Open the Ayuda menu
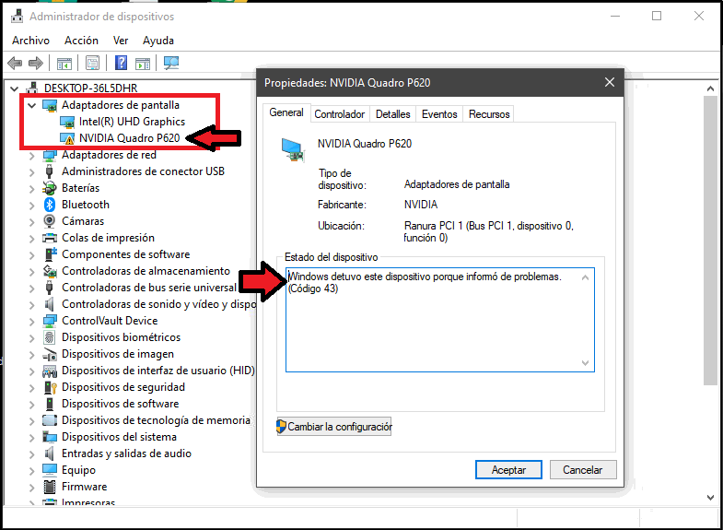723x530 pixels. click(158, 41)
